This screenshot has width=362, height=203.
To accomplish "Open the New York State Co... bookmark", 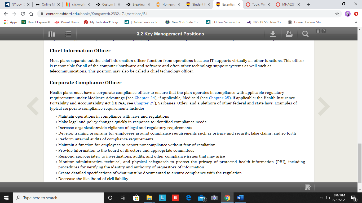I will coord(183,22).
